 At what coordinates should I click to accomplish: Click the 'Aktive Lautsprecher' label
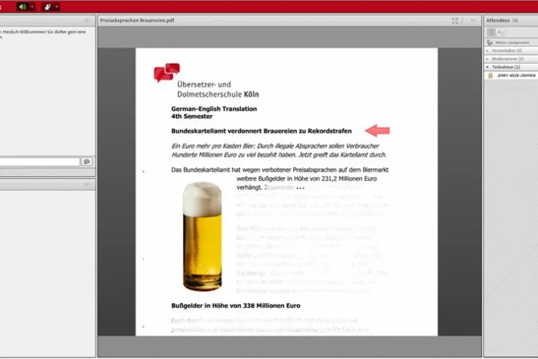(x=512, y=42)
